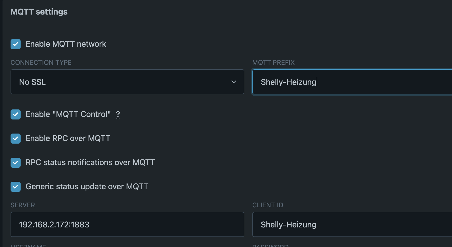Viewport: 452px width, 247px height.
Task: Untick the RPC status notifications checkbox
Action: pos(16,163)
